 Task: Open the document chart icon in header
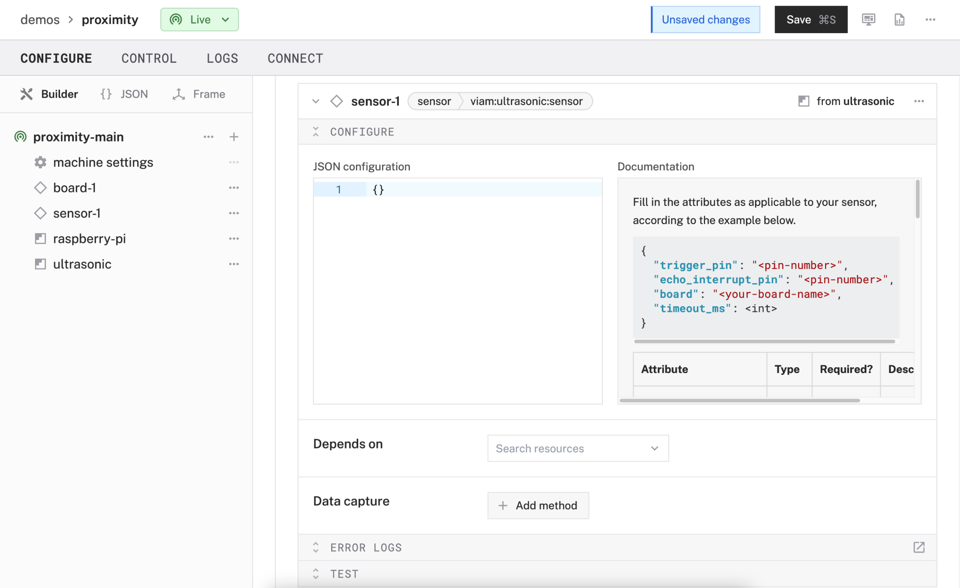click(900, 20)
